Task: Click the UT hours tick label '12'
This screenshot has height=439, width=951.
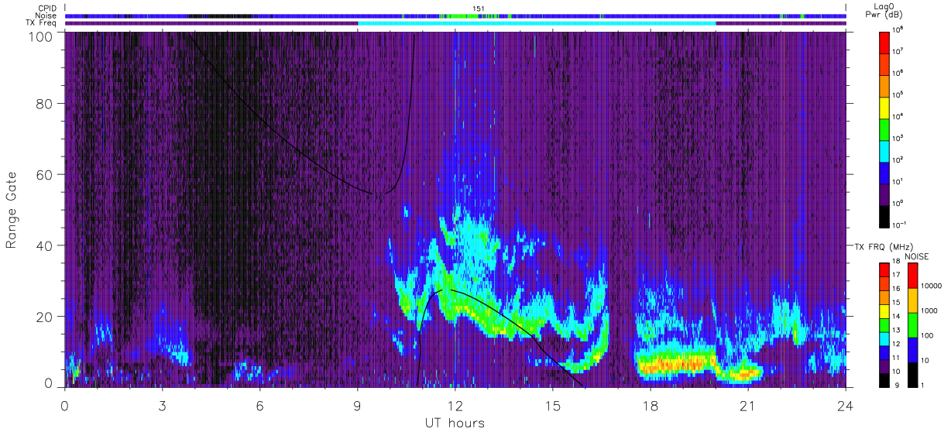Action: coord(455,405)
